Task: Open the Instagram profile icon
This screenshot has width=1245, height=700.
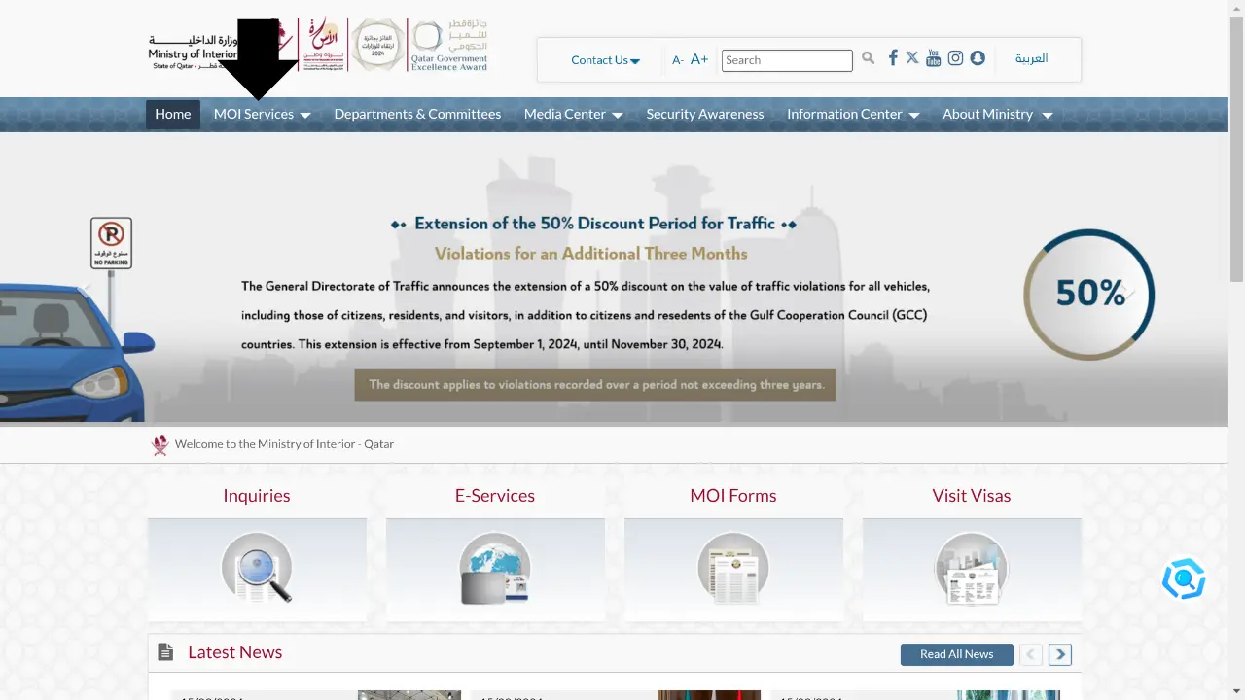Action: (x=955, y=58)
